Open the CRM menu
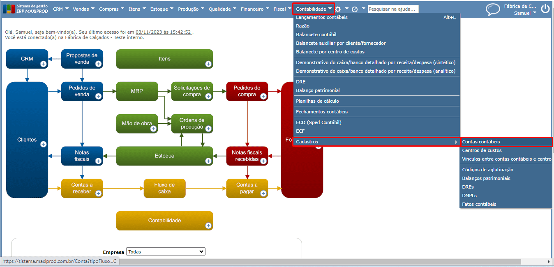 coord(61,9)
